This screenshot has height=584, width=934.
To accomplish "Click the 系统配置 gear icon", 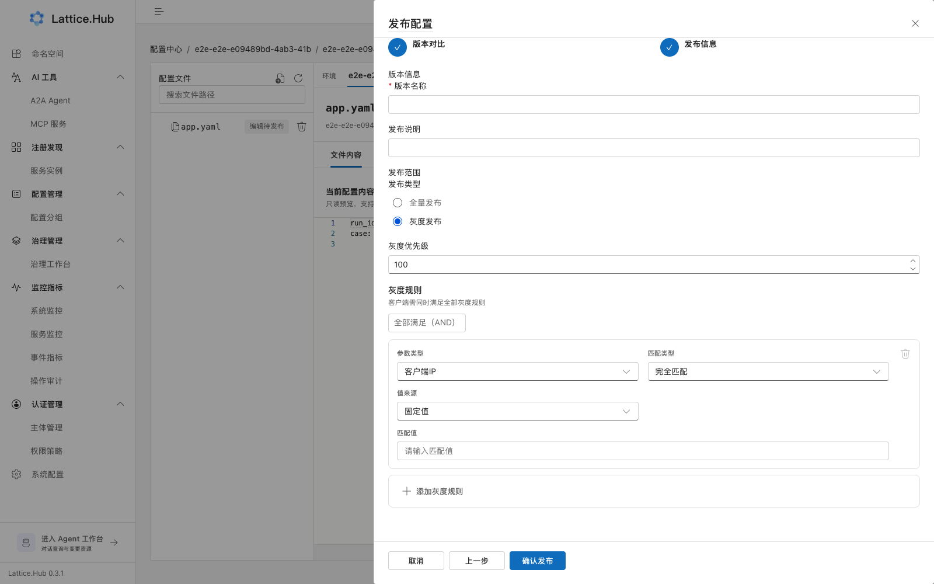I will pos(16,474).
